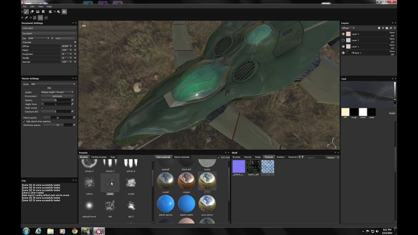The height and width of the screenshot is (235, 418).
Task: Add a layer folder in Layers panel
Action: click(x=387, y=28)
